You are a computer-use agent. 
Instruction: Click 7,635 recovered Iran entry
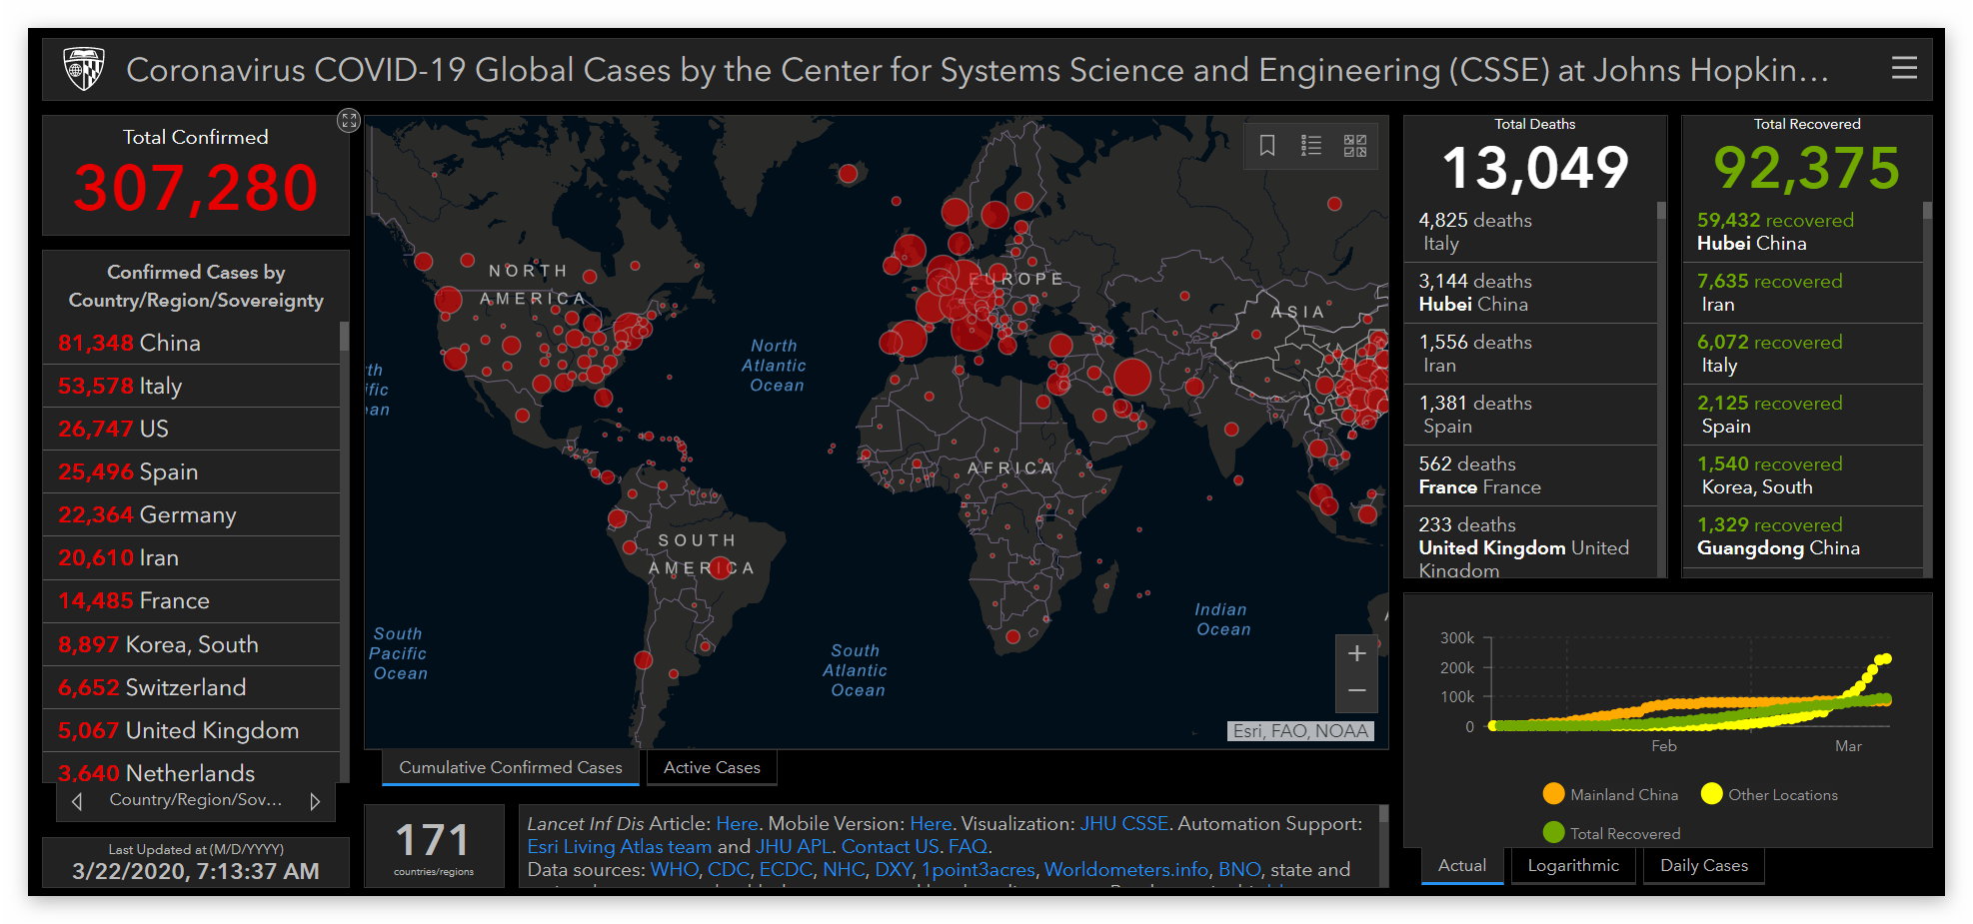[1803, 293]
